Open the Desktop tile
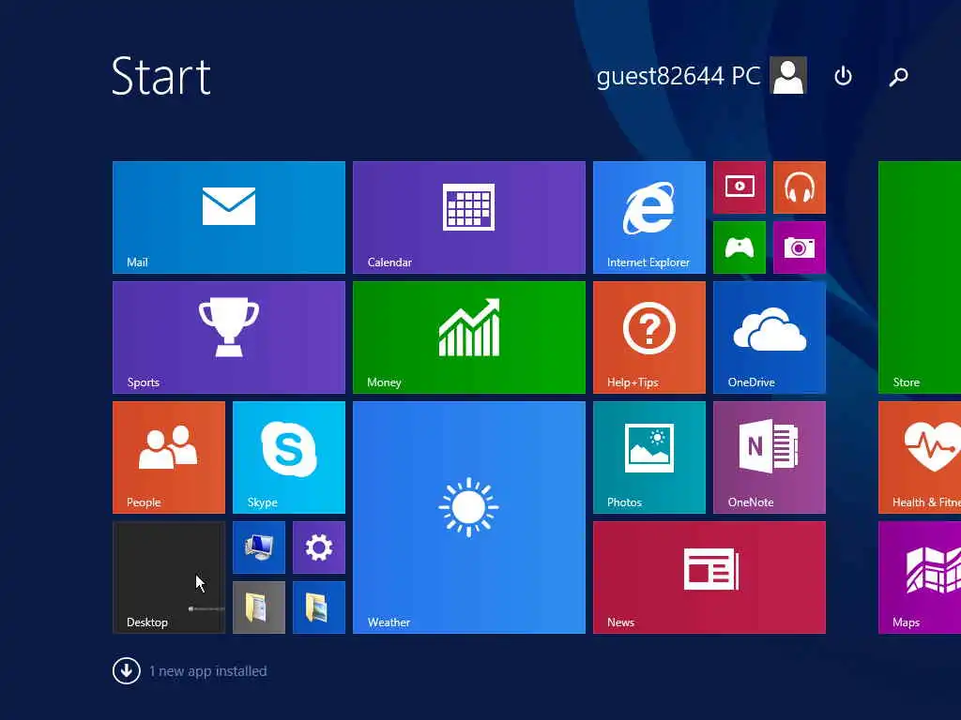The height and width of the screenshot is (720, 961). click(169, 577)
